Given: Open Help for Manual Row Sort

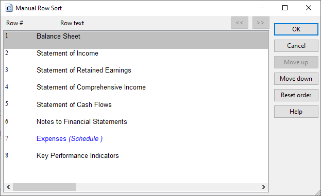Looking at the screenshot, I should [x=296, y=112].
